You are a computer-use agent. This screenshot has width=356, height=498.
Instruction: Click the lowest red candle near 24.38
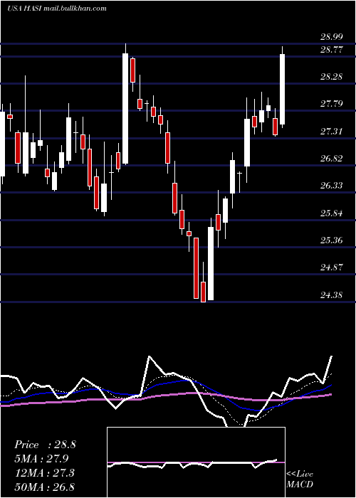[x=203, y=292]
